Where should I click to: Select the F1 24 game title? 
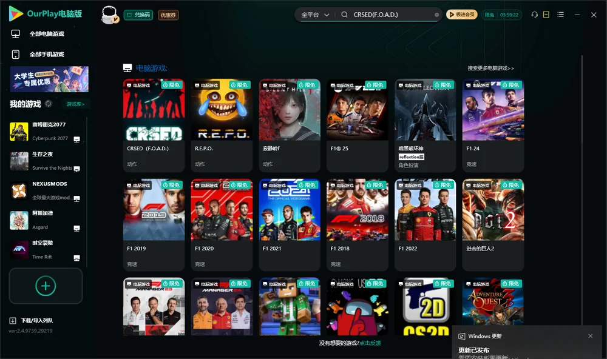pyautogui.click(x=473, y=149)
